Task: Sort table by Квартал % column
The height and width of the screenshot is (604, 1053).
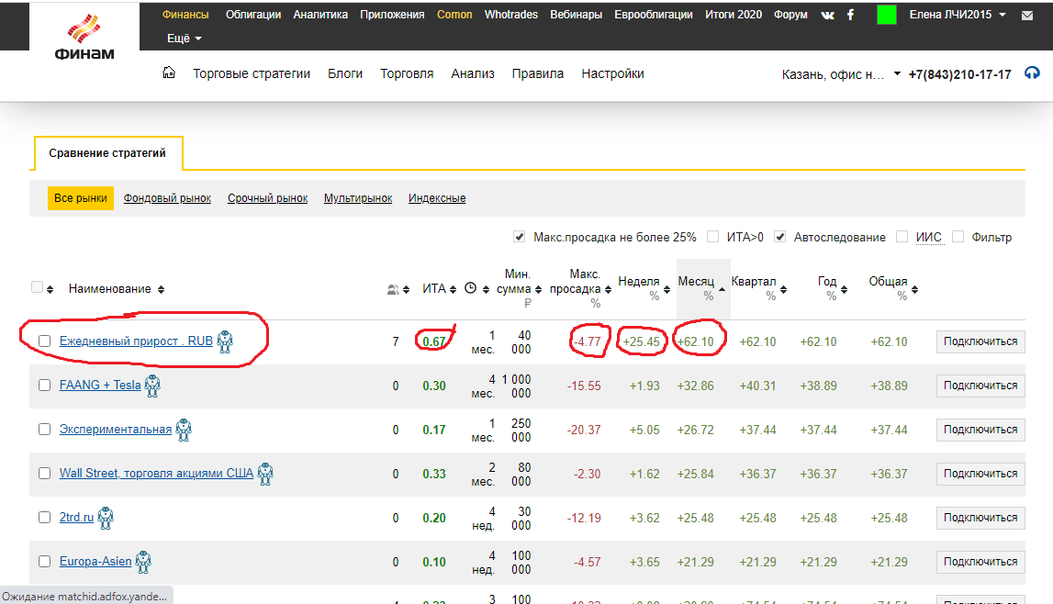Action: 759,288
